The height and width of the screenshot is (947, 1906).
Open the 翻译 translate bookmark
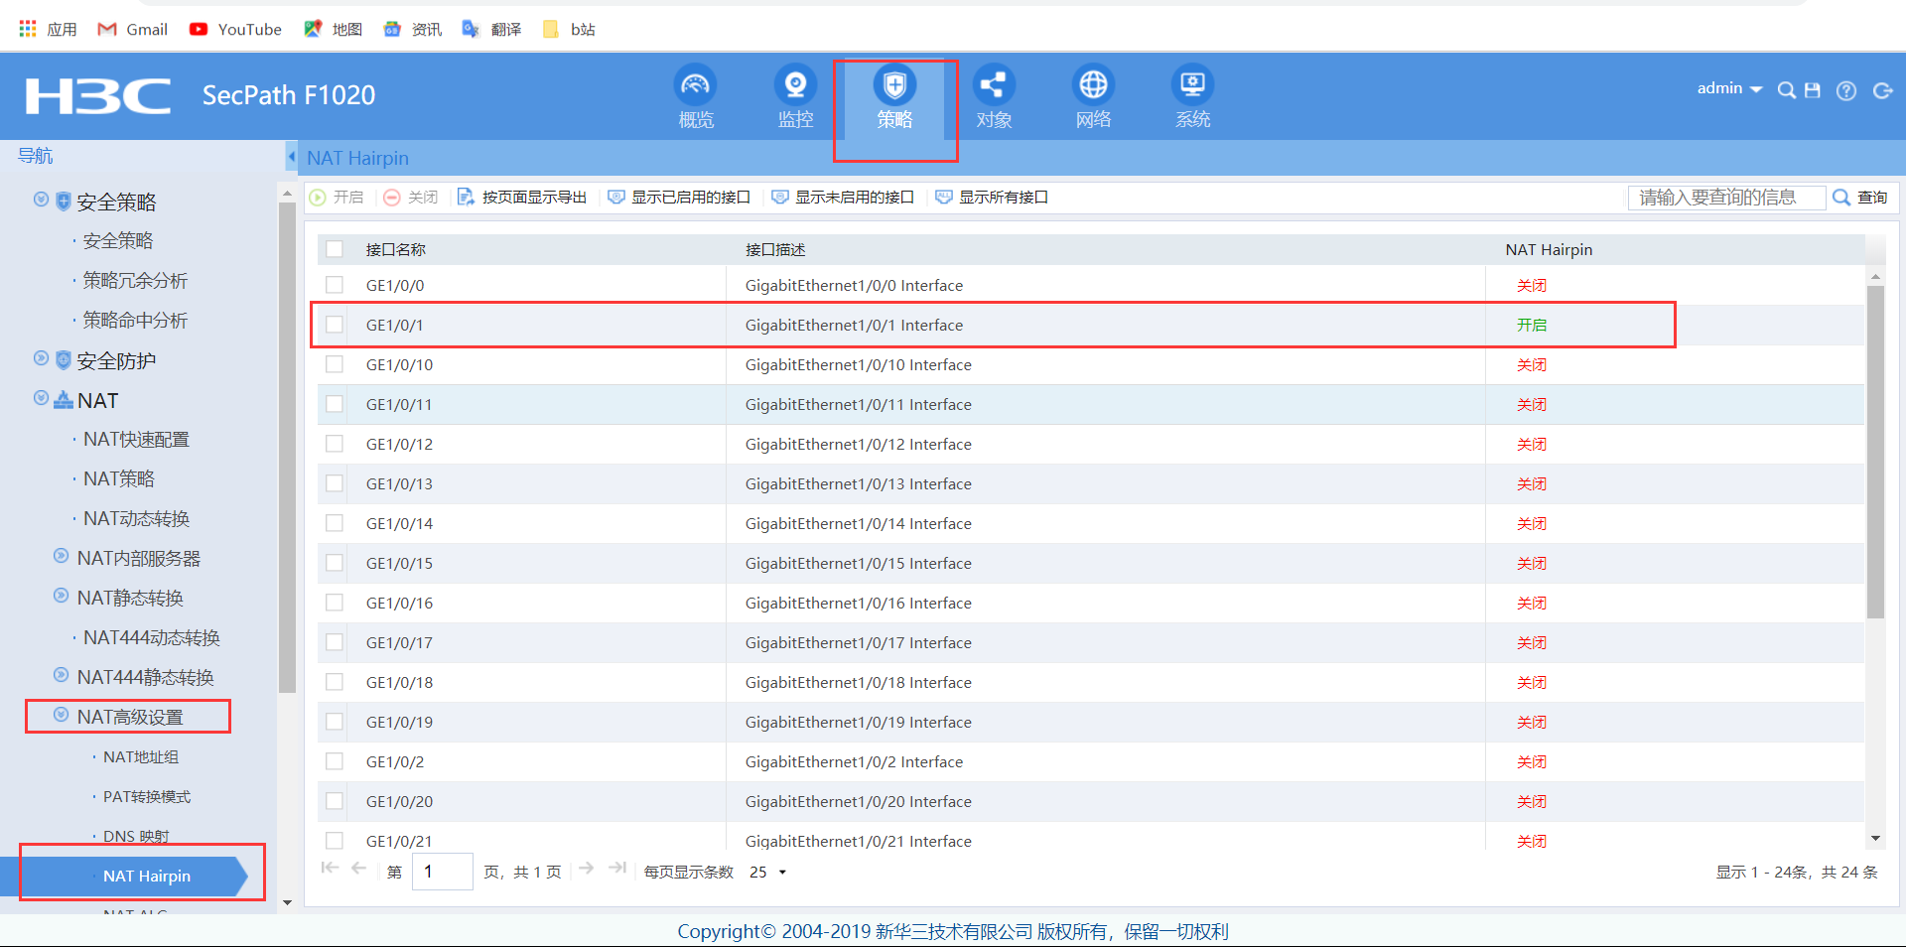pyautogui.click(x=491, y=29)
